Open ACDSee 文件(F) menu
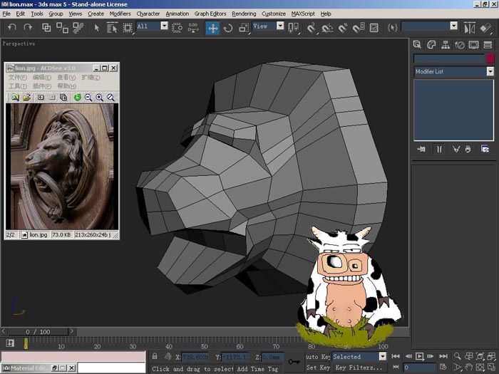Viewport: 499px width, 374px height. pos(17,77)
